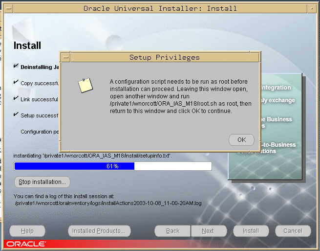Image resolution: width=320 pixels, height=251 pixels.
Task: Click the Oracle Universal Installer title bar
Action: [160, 9]
